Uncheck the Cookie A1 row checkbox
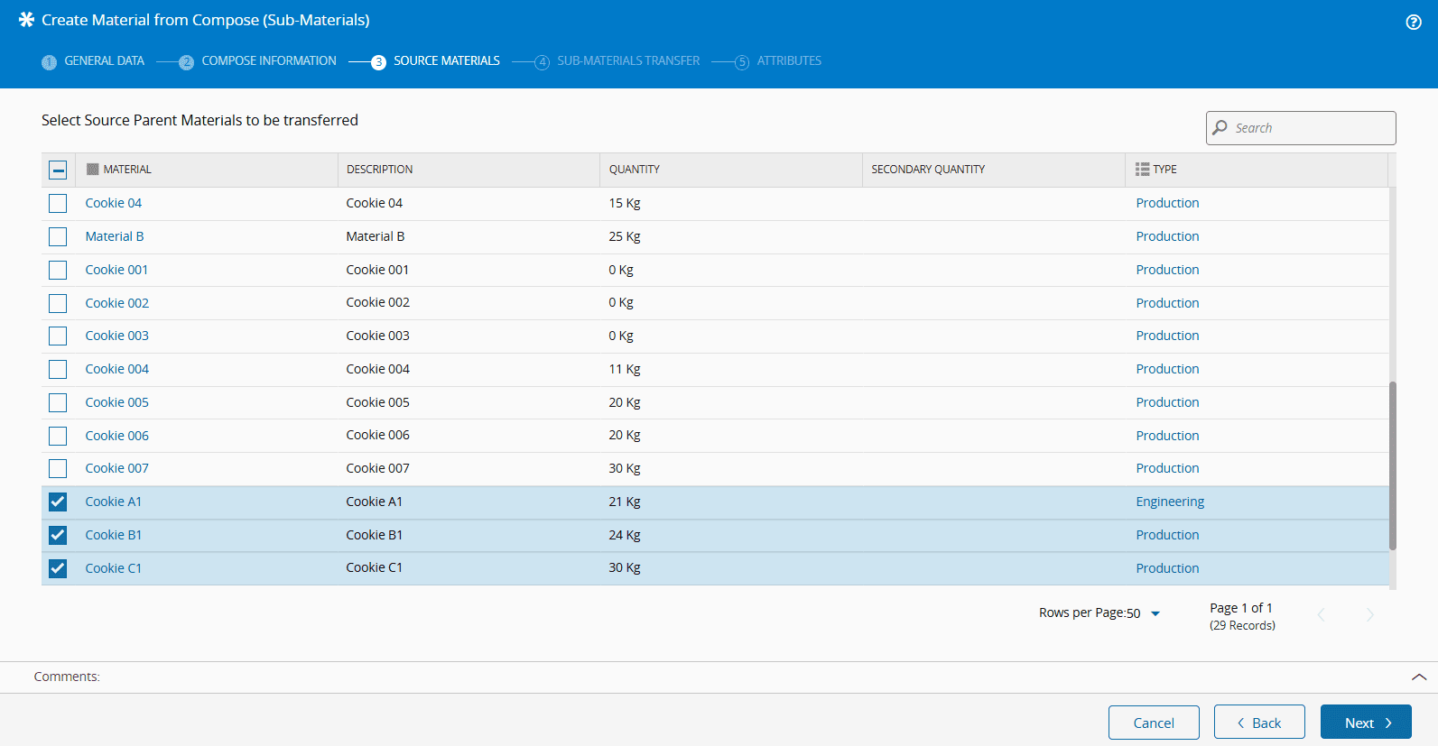The image size is (1438, 746). point(58,502)
